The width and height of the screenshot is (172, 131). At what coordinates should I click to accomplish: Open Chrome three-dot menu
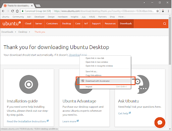(x=168, y=11)
